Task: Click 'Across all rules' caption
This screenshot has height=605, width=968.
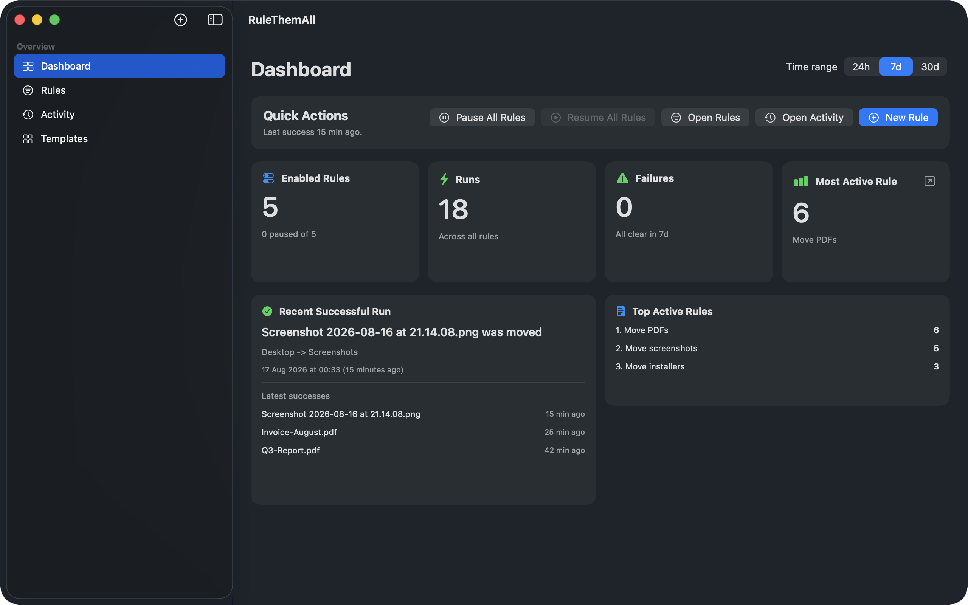Action: [x=468, y=236]
